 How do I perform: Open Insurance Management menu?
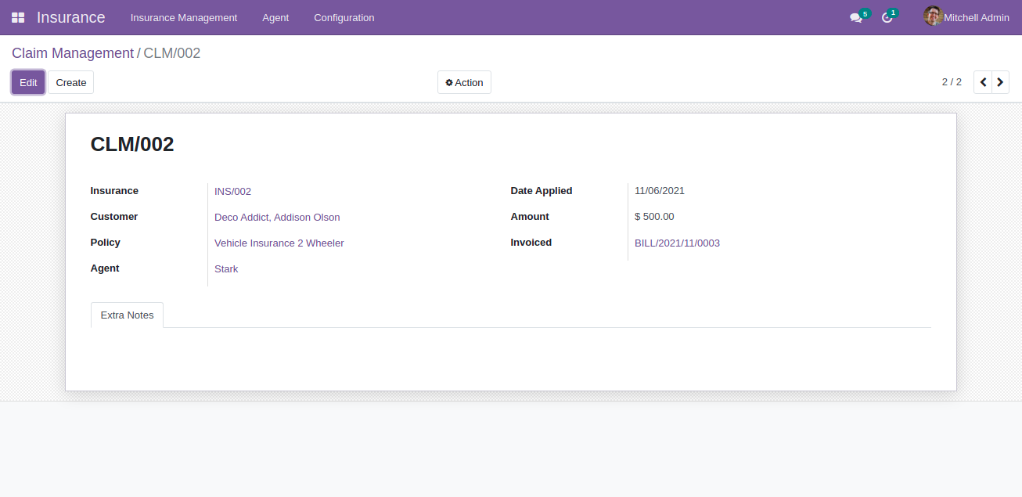pyautogui.click(x=184, y=17)
